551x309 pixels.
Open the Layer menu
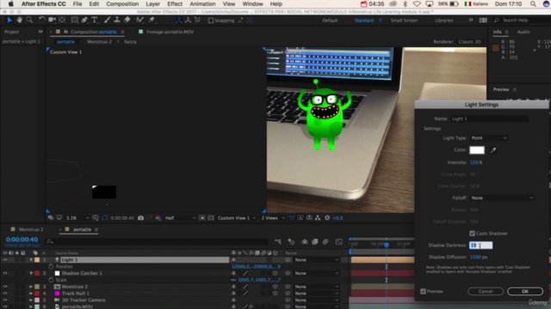click(153, 3)
